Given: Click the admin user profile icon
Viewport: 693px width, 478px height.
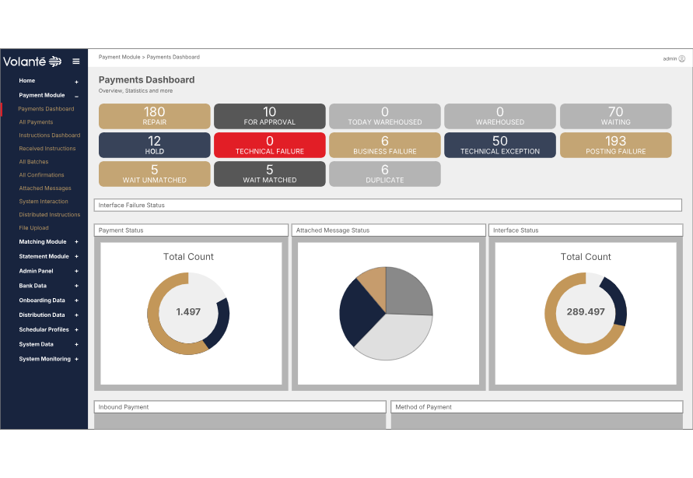Looking at the screenshot, I should pos(682,58).
